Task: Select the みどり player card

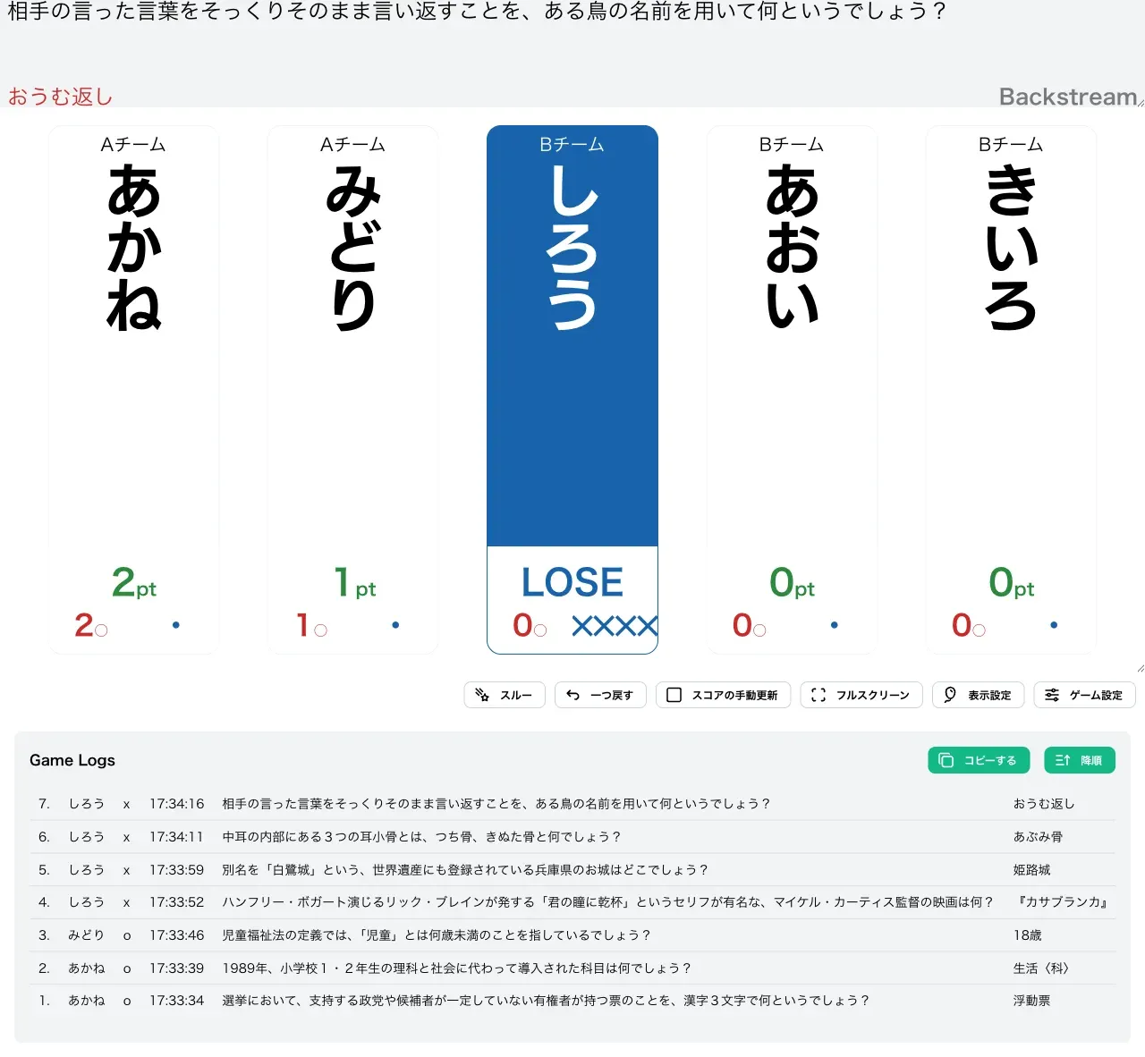Action: (x=353, y=390)
